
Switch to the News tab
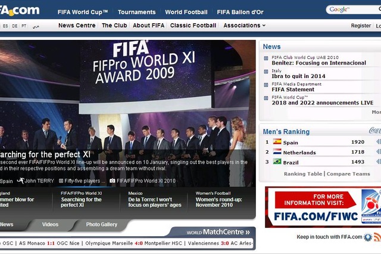pyautogui.click(x=7, y=224)
